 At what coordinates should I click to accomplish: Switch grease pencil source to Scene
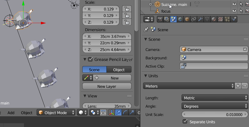pyautogui.click(x=94, y=70)
